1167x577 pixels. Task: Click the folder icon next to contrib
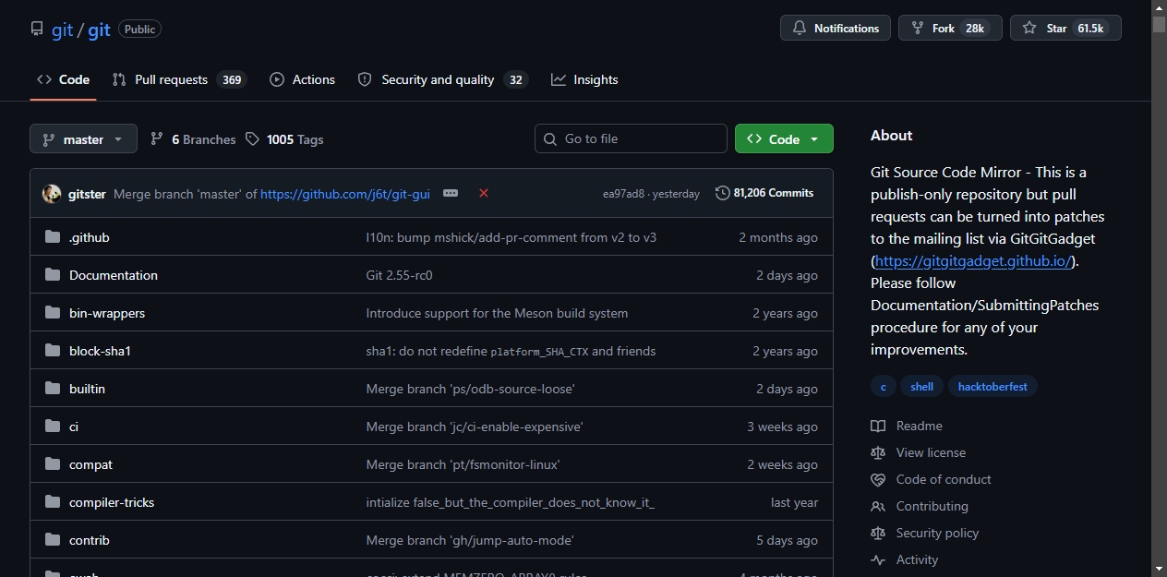click(53, 540)
